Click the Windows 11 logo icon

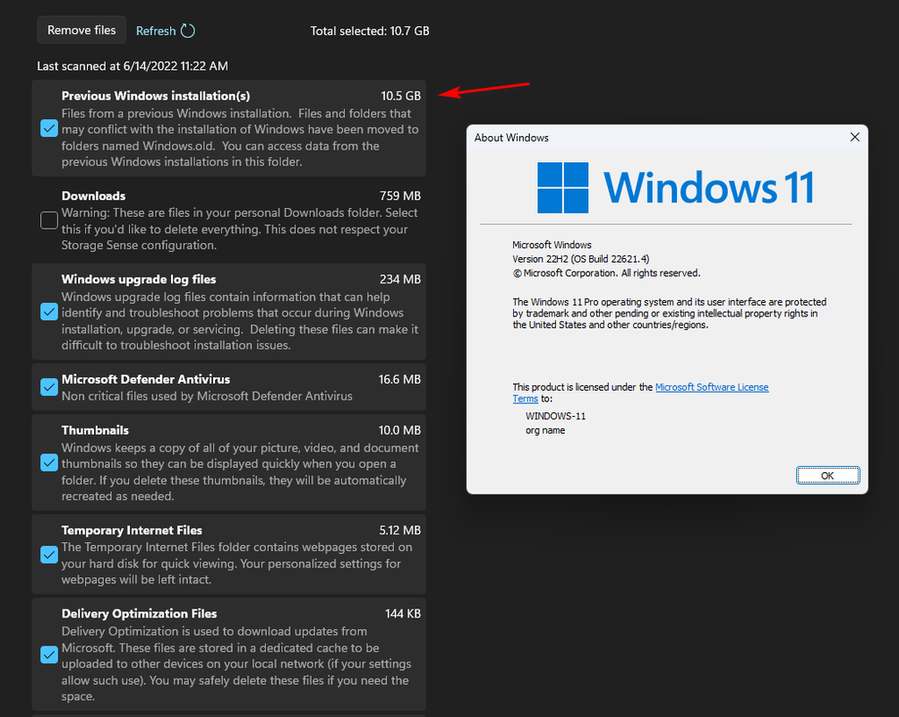[562, 187]
